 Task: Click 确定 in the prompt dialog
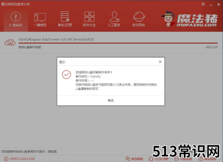coord(111,101)
